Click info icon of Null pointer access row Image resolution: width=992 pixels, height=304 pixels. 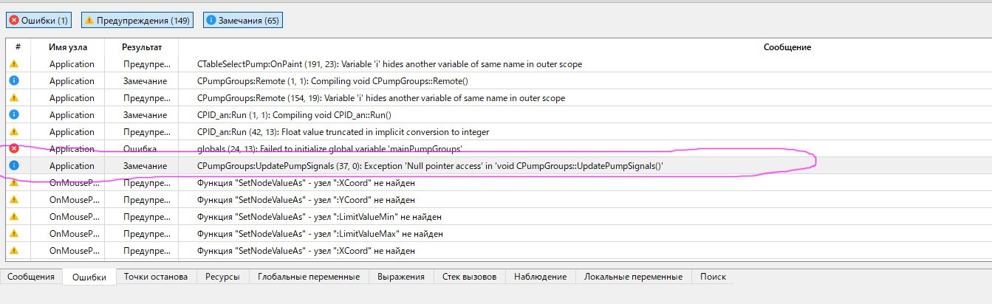coord(14,166)
